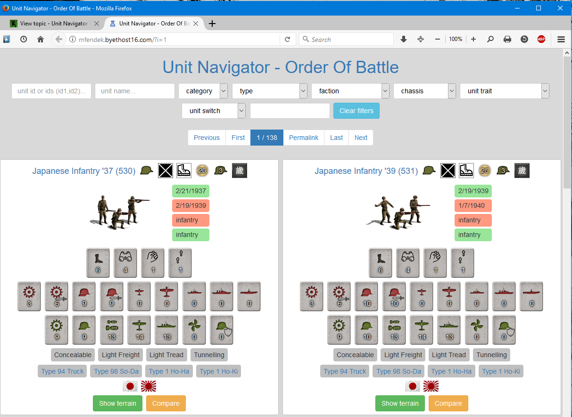The width and height of the screenshot is (572, 417).
Task: Click boot movement icon beside Infantry '39 title
Action: pyautogui.click(x=466, y=171)
